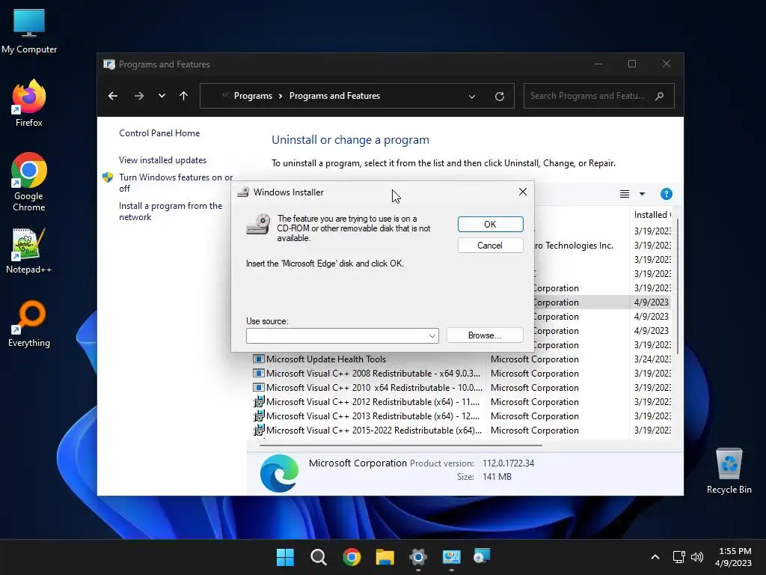Image resolution: width=766 pixels, height=575 pixels.
Task: Click product version 112.0.1722.34 text
Action: tap(508, 463)
